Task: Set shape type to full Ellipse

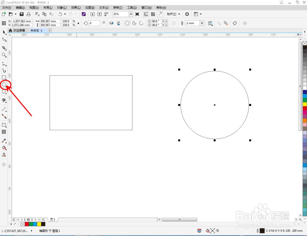Action: (127, 23)
